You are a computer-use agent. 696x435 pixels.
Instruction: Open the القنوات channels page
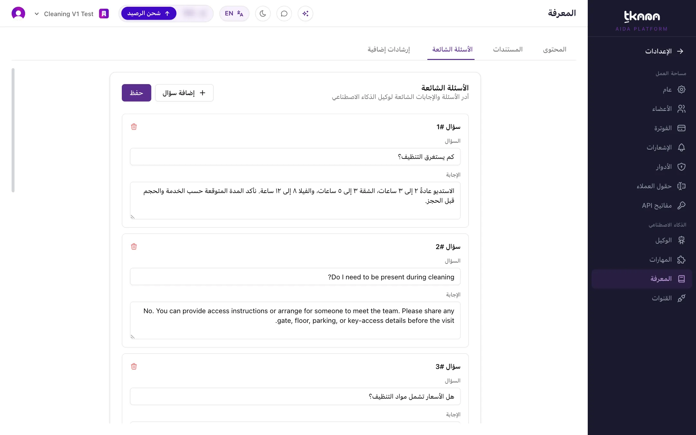642,298
